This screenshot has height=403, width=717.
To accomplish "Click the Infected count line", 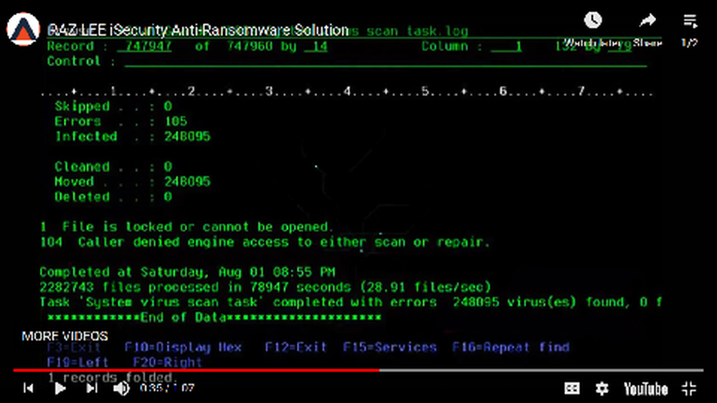I will (x=133, y=136).
